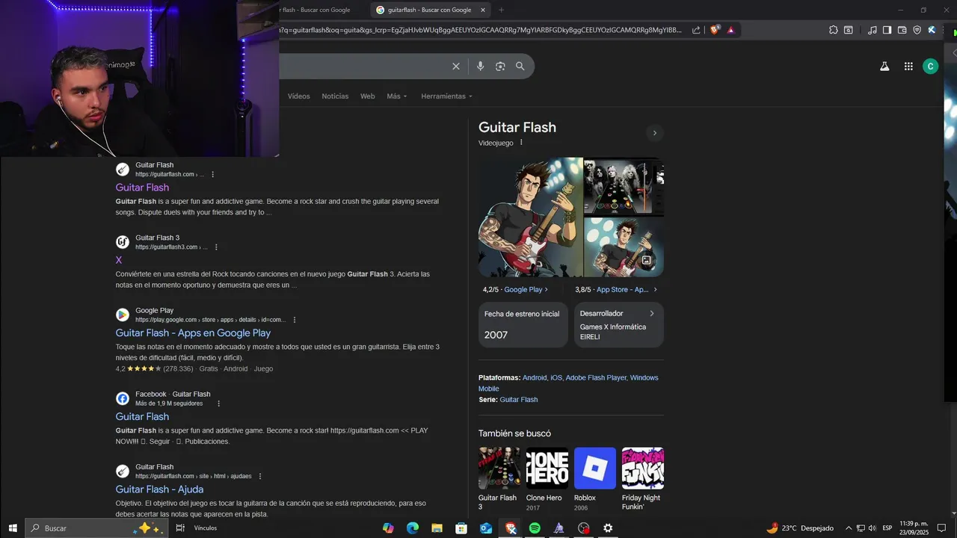Start Google voice search microphone
Screen dimensions: 957x538
480,67
